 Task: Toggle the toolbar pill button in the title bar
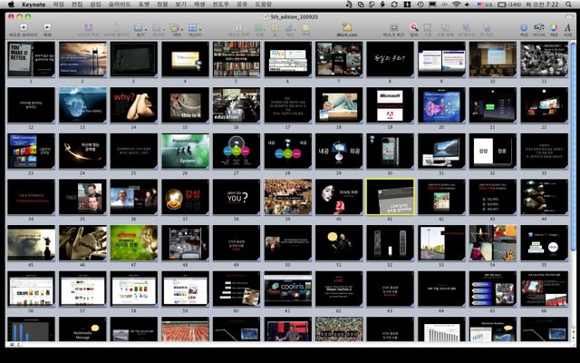click(569, 16)
